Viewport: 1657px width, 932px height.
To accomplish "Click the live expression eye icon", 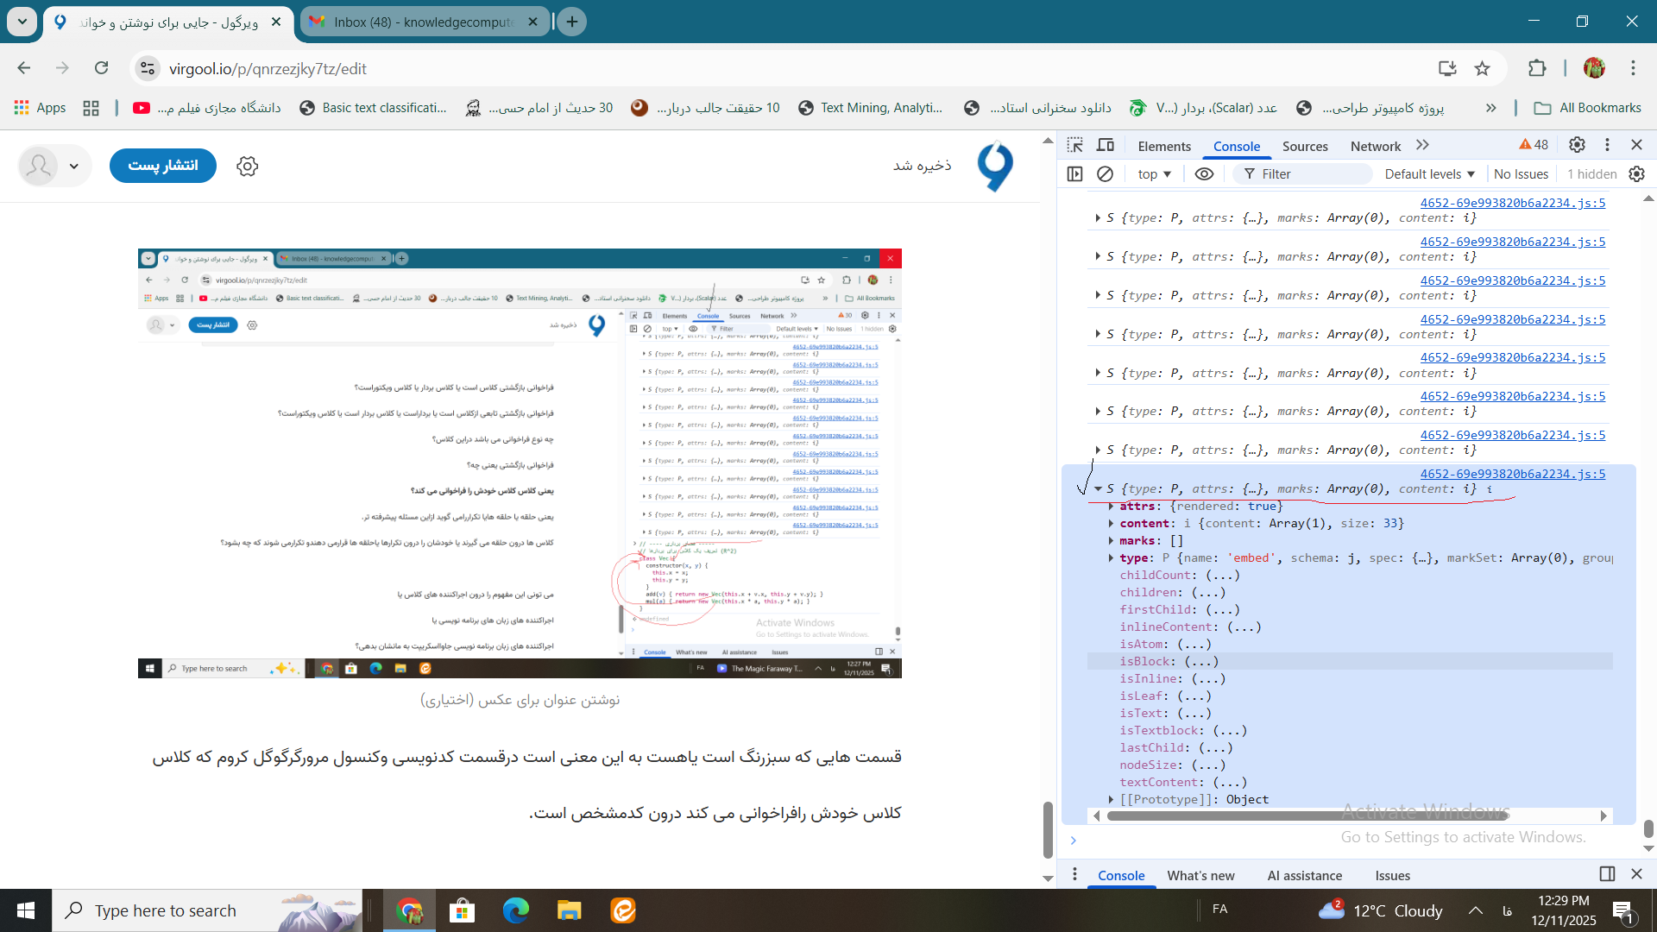I will [1204, 173].
